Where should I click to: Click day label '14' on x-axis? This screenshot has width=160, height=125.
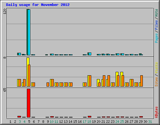(x=70, y=122)
